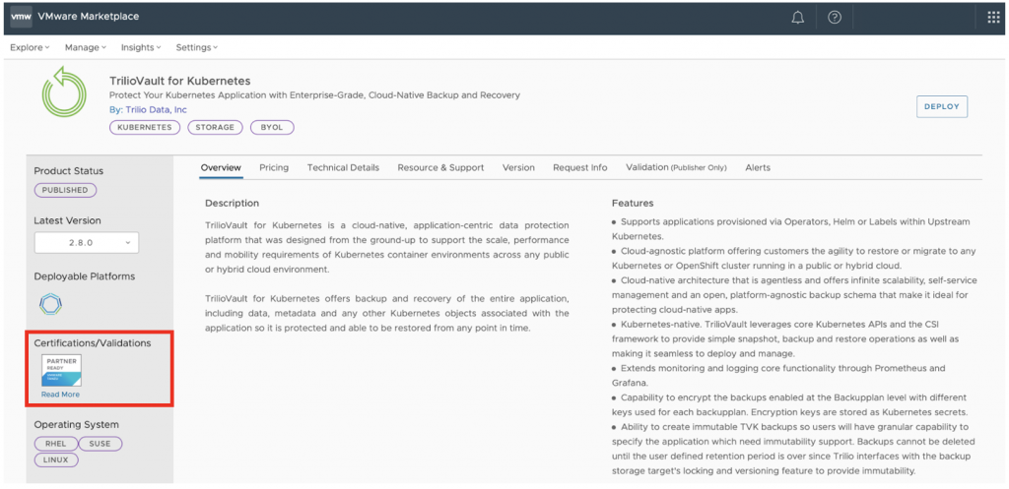Click the TrilioVault for Kubernetes heading
Viewport: 1009px width, 489px height.
pos(180,81)
